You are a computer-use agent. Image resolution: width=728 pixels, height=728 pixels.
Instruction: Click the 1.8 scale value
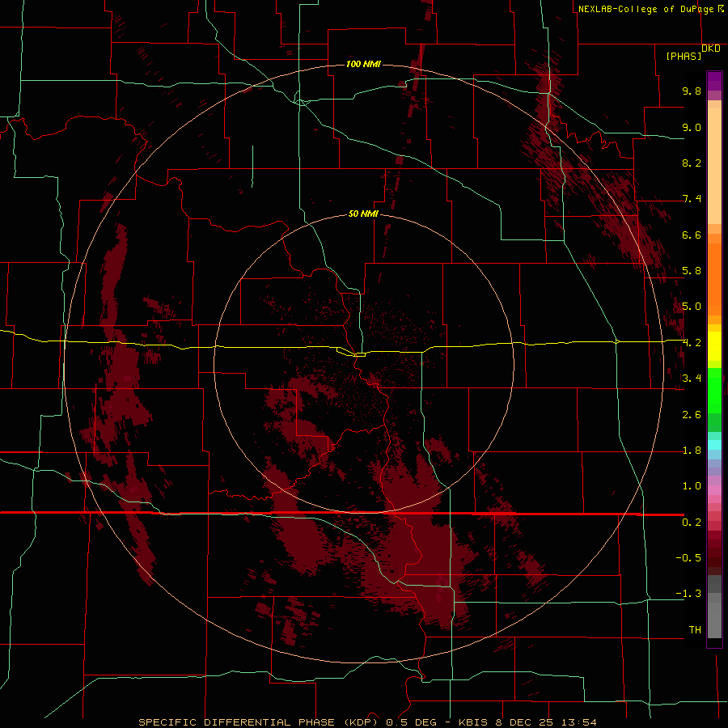[x=692, y=451]
